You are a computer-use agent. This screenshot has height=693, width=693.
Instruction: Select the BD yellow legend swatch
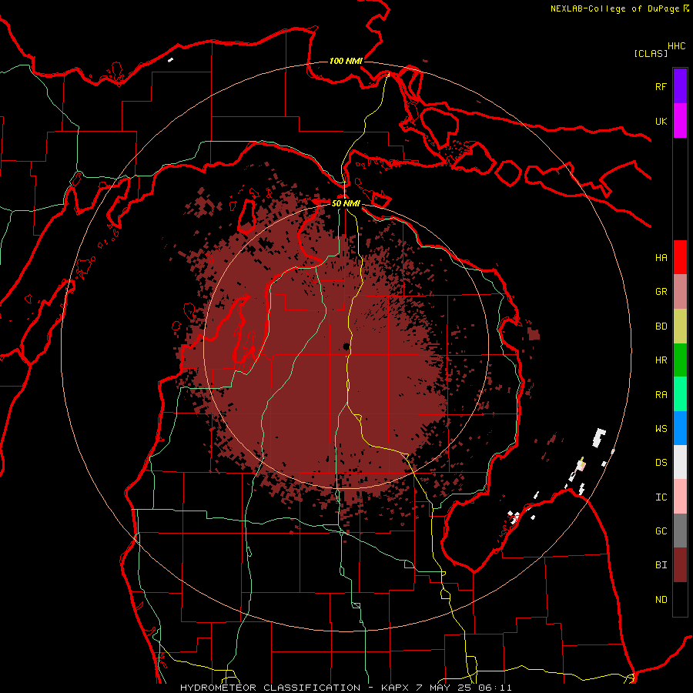(x=680, y=326)
